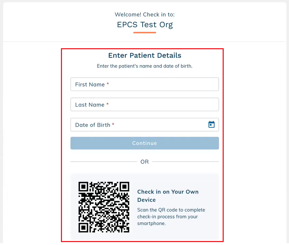Click the red asterisk beside Last Name
The height and width of the screenshot is (245, 289).
pos(107,104)
